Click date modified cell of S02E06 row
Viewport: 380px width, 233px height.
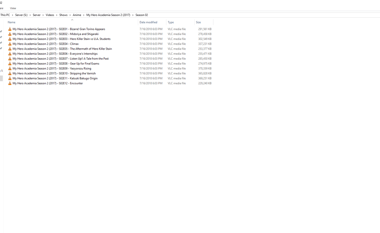pos(151,54)
